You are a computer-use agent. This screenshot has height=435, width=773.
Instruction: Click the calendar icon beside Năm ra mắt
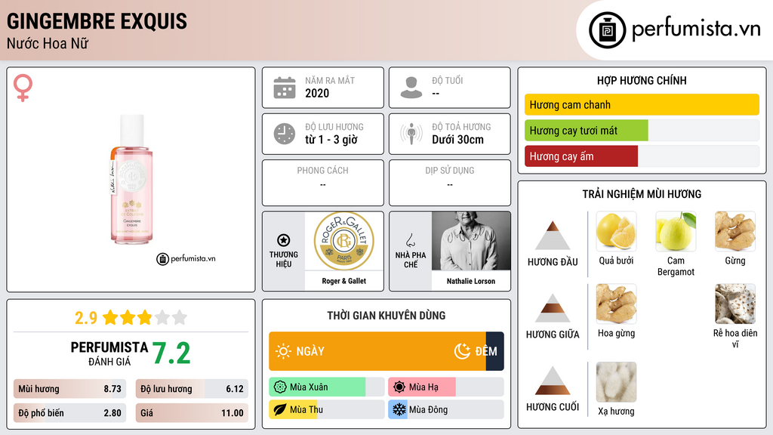285,88
